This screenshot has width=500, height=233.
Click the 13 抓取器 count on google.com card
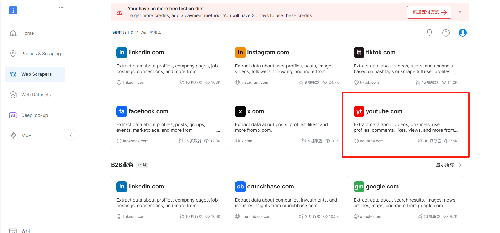[429, 216]
